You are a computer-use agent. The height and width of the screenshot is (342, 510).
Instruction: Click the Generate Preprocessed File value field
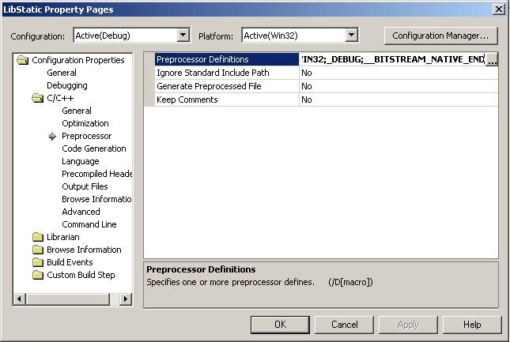[x=398, y=86]
